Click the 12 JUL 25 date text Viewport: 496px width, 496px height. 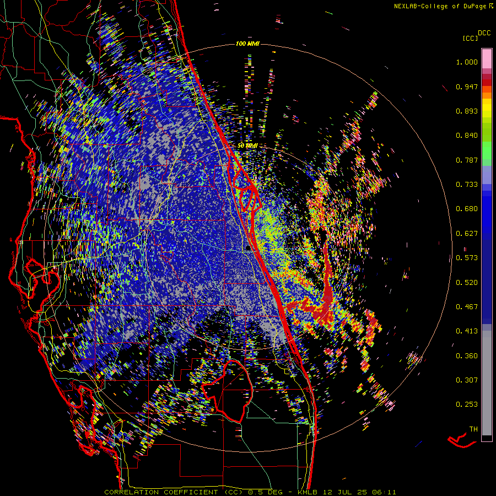(x=346, y=492)
